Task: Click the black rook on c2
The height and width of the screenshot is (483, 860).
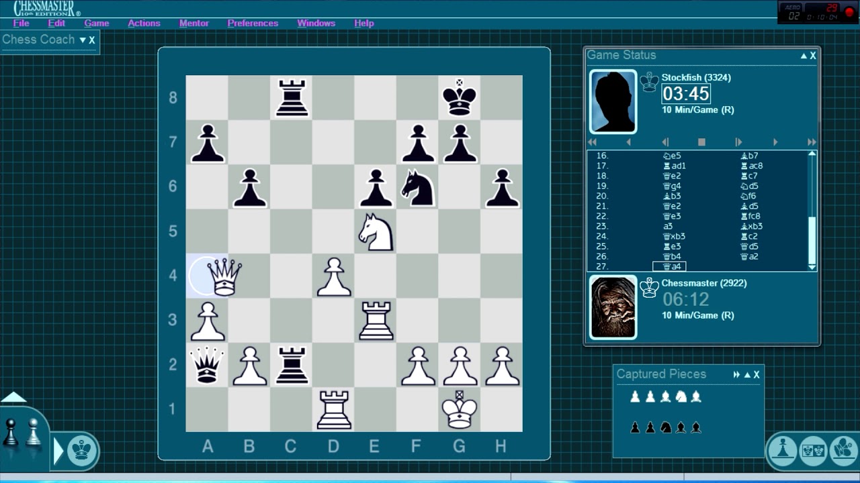Action: [292, 365]
